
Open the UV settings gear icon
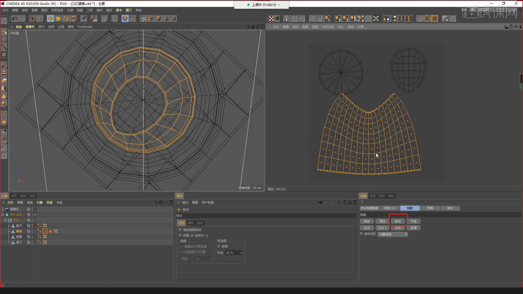click(278, 19)
